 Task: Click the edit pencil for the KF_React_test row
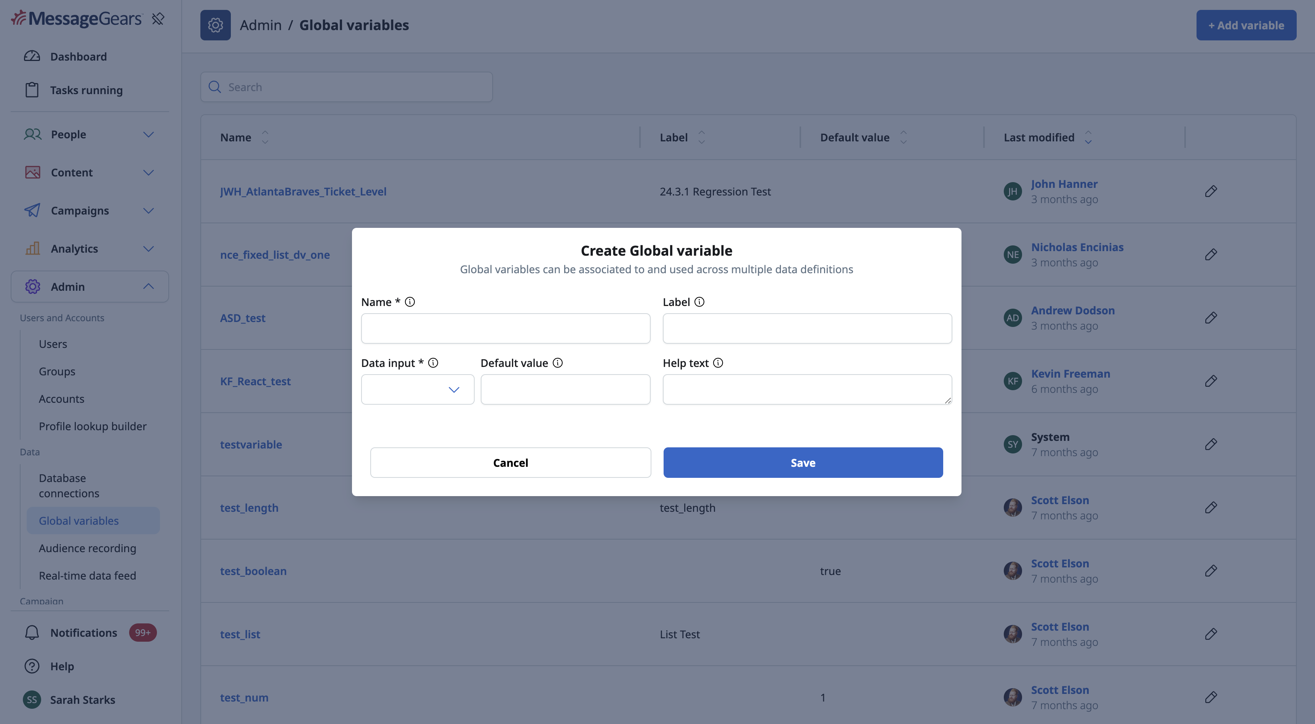click(x=1211, y=381)
